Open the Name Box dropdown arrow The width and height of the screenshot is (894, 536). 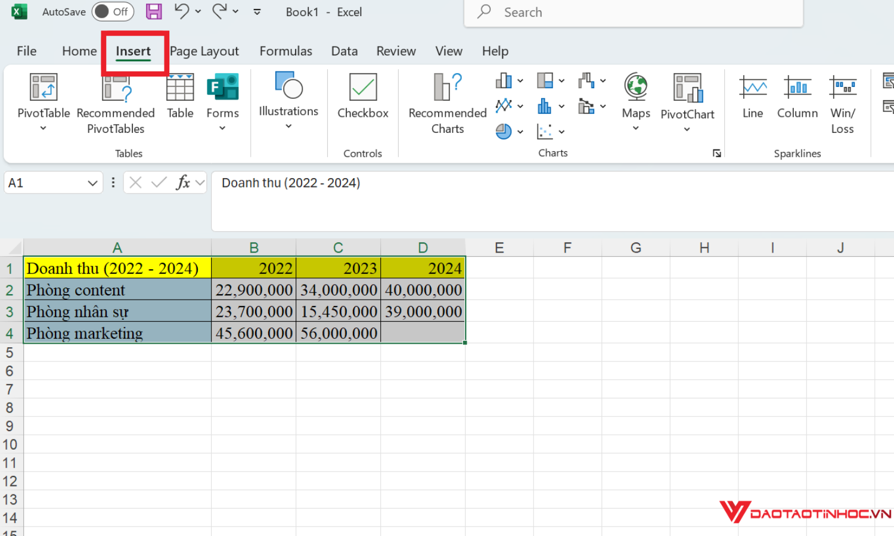[x=92, y=183]
